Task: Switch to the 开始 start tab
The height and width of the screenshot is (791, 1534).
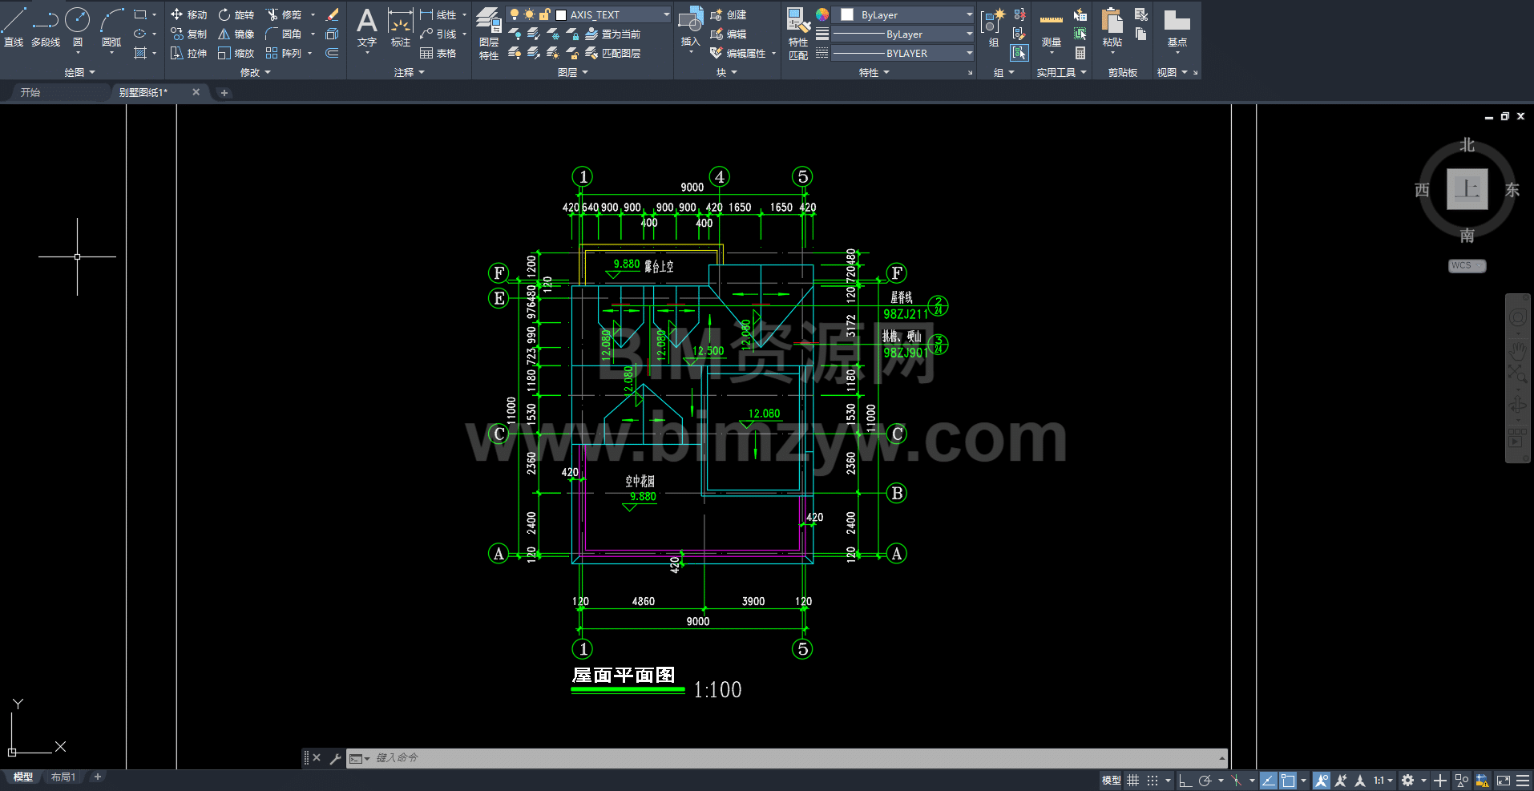Action: (30, 92)
